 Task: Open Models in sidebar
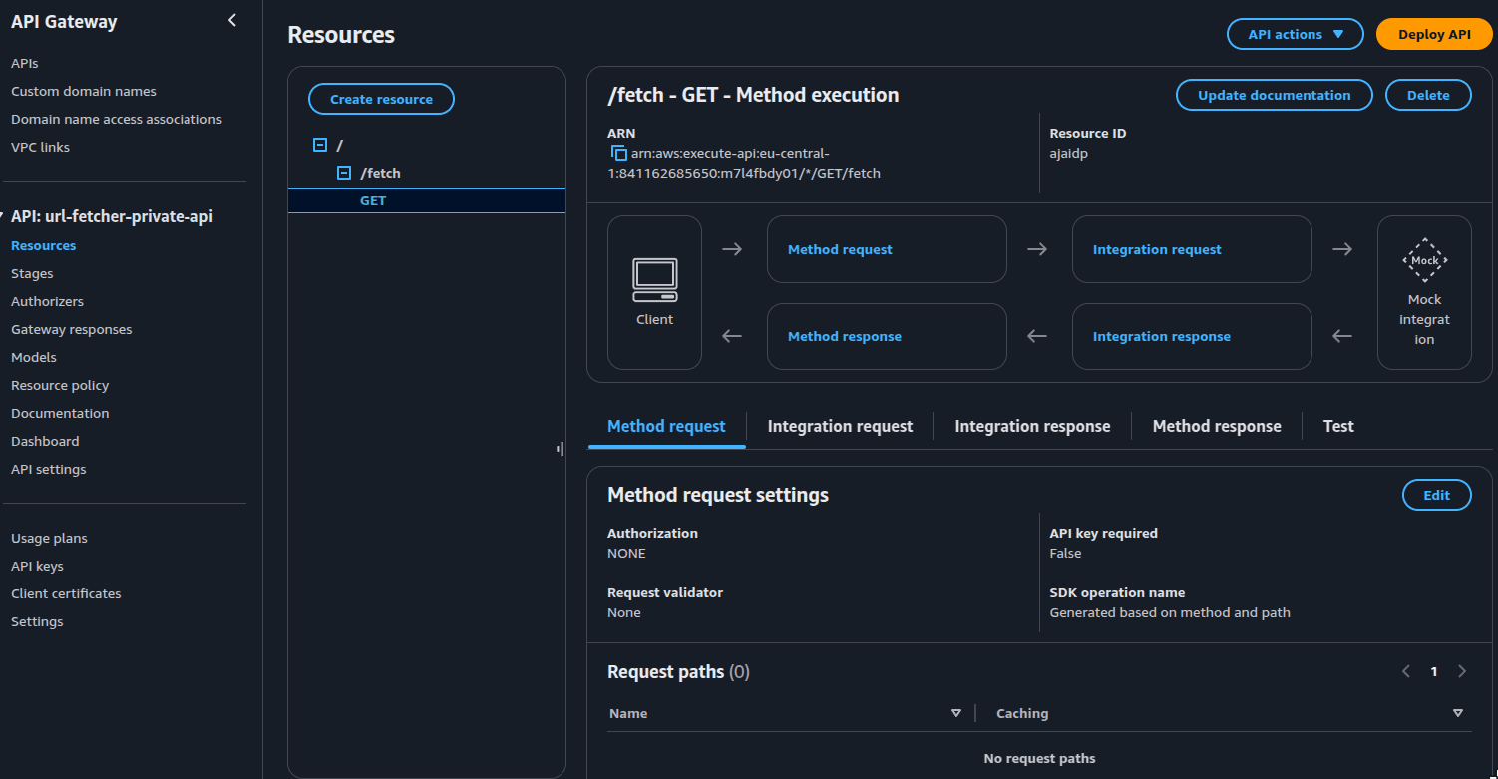[34, 357]
